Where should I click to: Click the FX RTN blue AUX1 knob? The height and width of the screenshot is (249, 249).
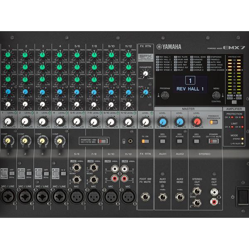point(146,92)
